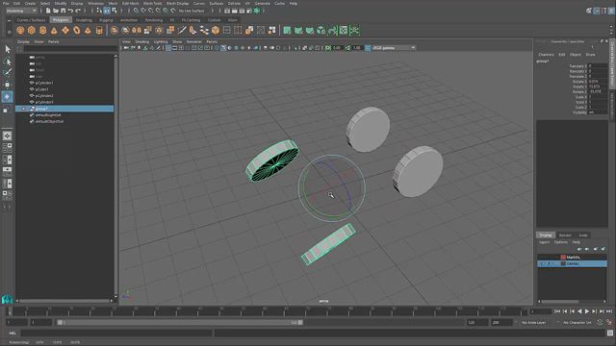Toggle select by component type mode
Viewport: 616px width, 346px height.
tap(115, 11)
